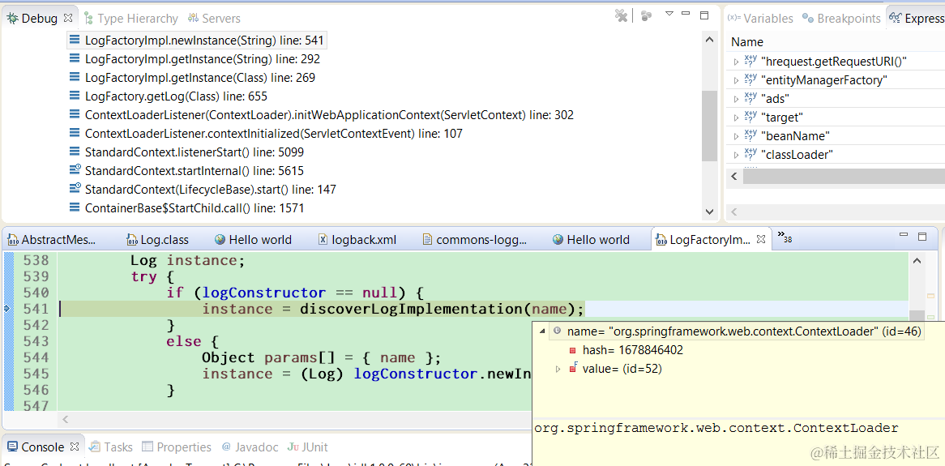Collapse the name variable in the hover popup
Screen dimensions: 945x466
coord(542,331)
